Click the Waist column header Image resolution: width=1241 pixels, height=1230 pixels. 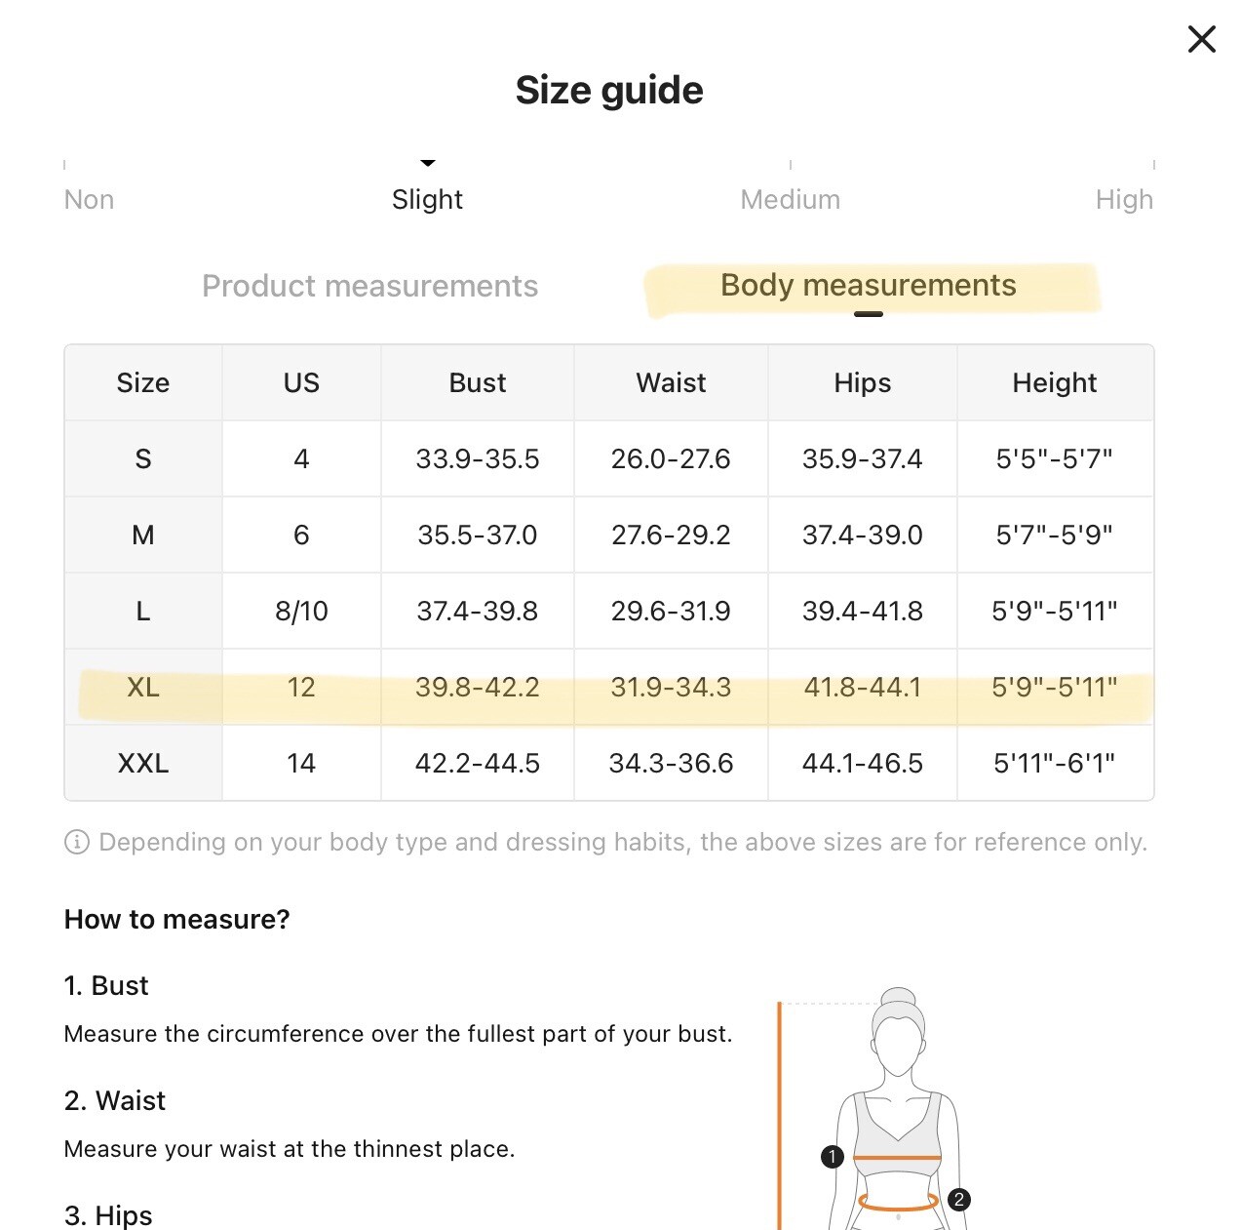671,382
